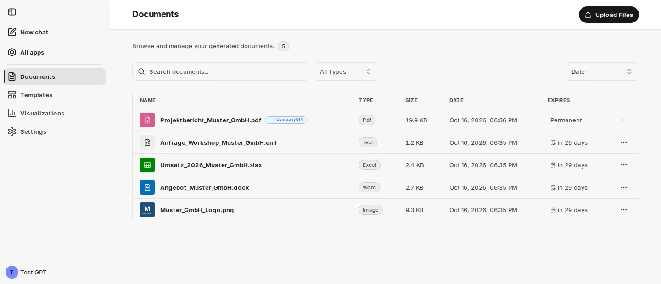Click the Settings gear icon
This screenshot has height=284, width=661.
click(x=12, y=131)
